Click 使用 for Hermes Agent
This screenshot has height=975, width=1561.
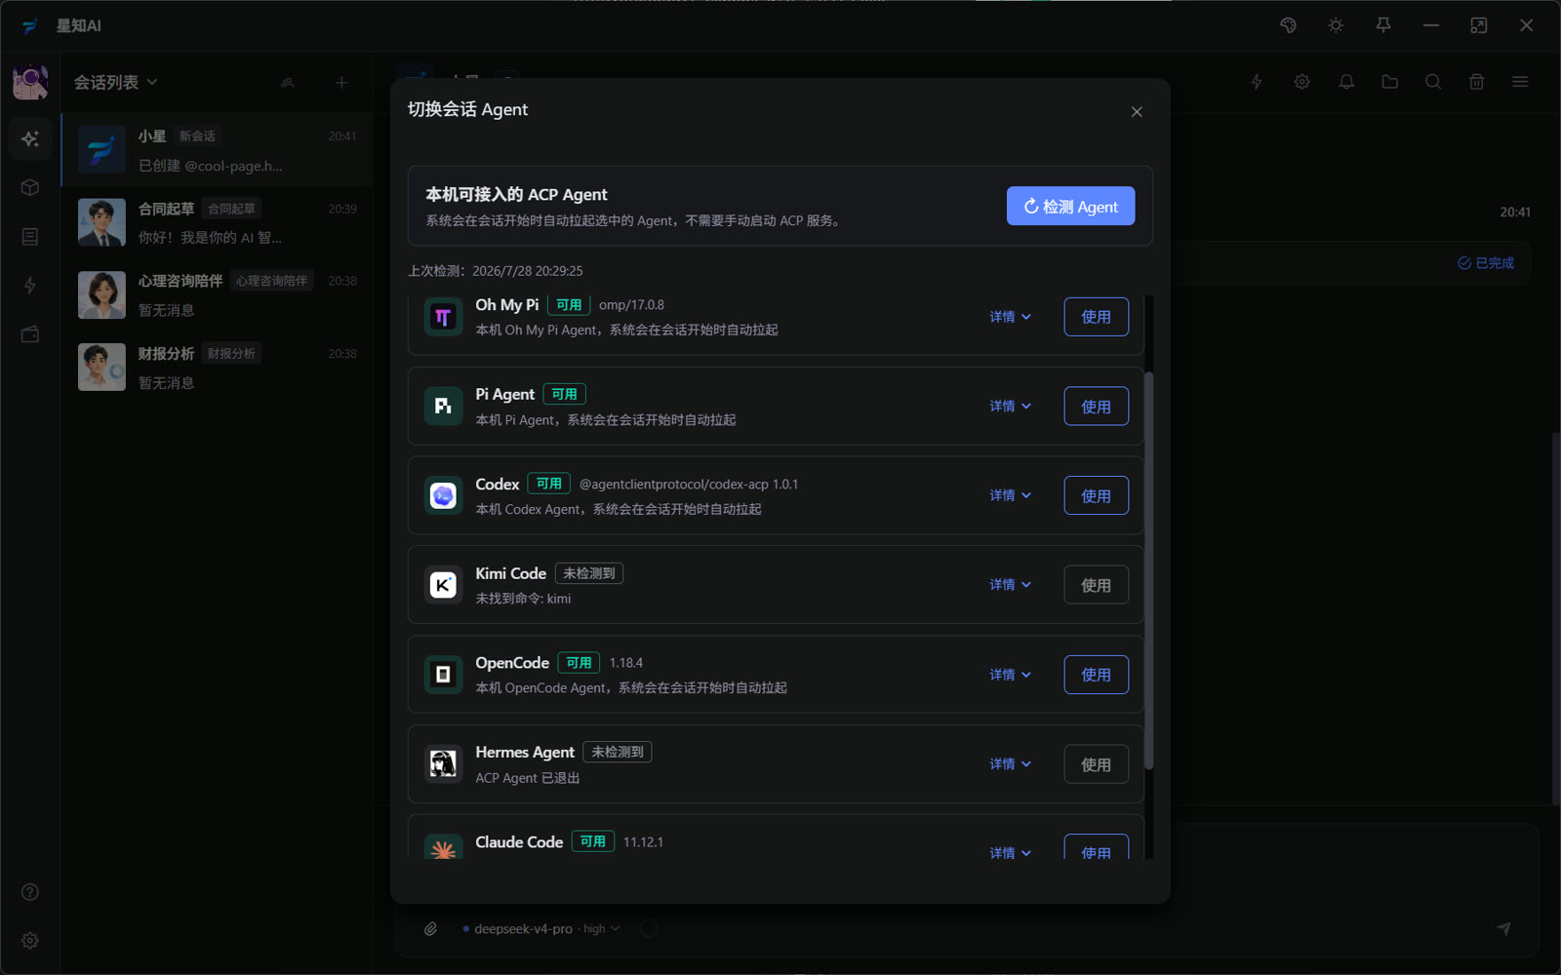click(1096, 764)
